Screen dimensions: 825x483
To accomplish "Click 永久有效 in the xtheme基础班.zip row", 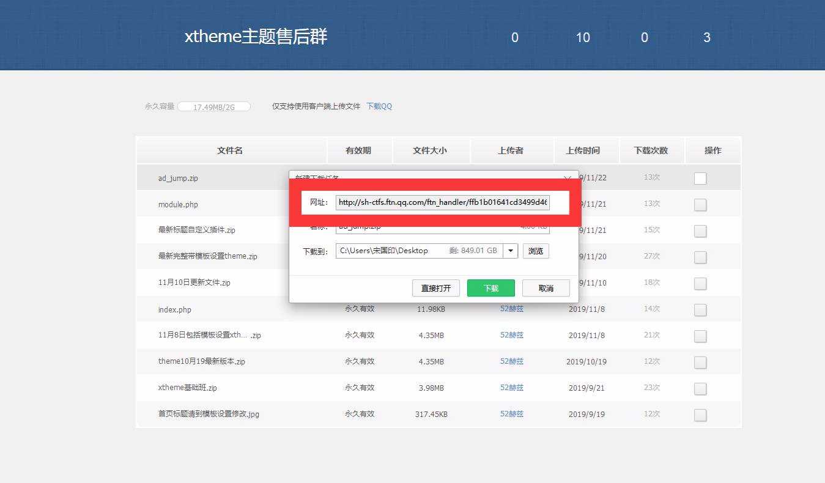I will point(360,388).
